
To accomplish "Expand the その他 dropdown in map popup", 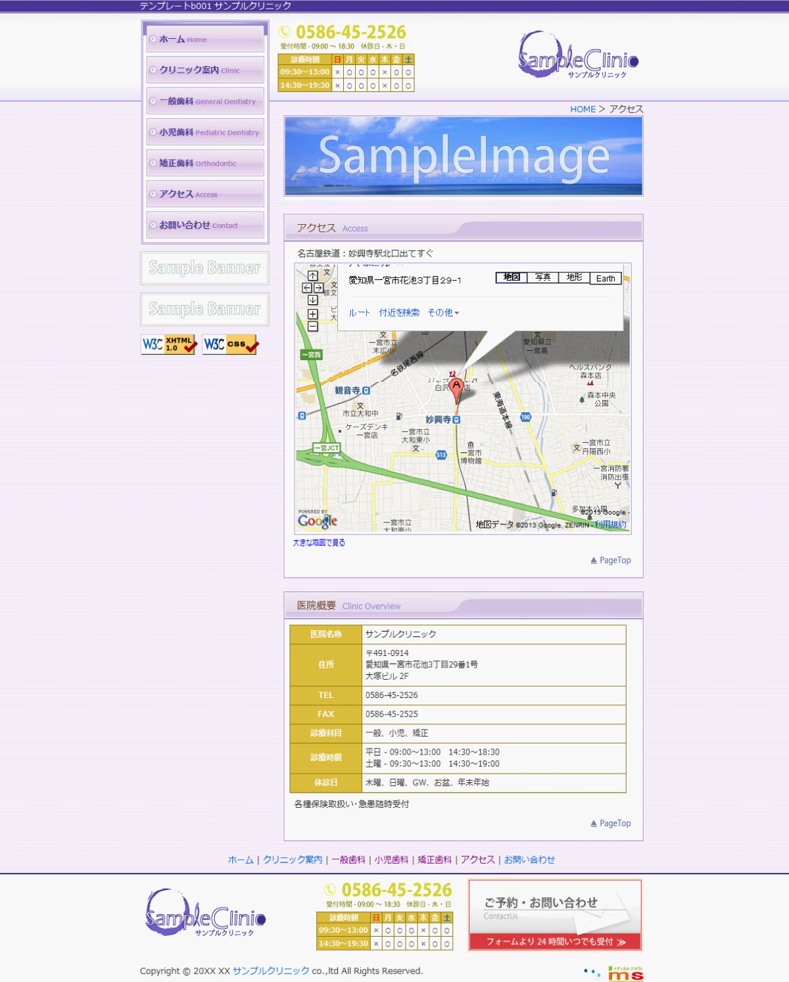I will click(443, 313).
